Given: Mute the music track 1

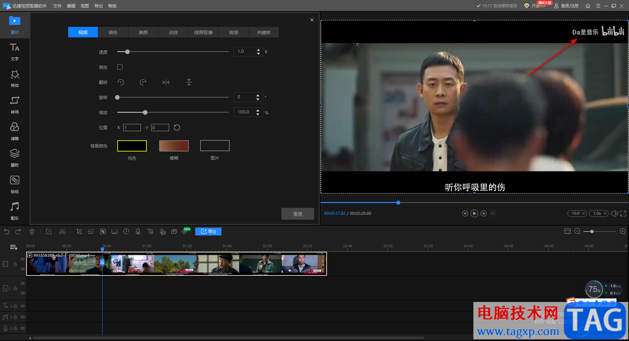Looking at the screenshot, I should click(x=23, y=317).
